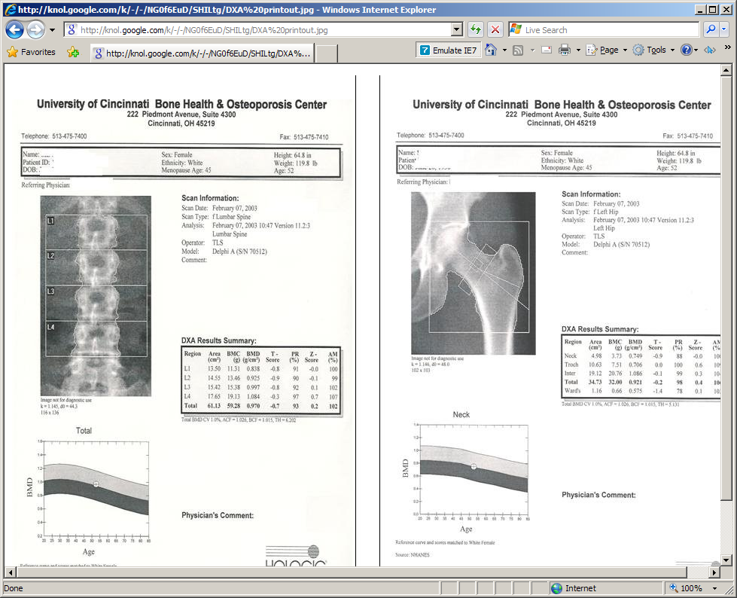Screen dimensions: 737x598
Task: Click 'Menopause Age: 45' on left page
Action: (x=186, y=170)
